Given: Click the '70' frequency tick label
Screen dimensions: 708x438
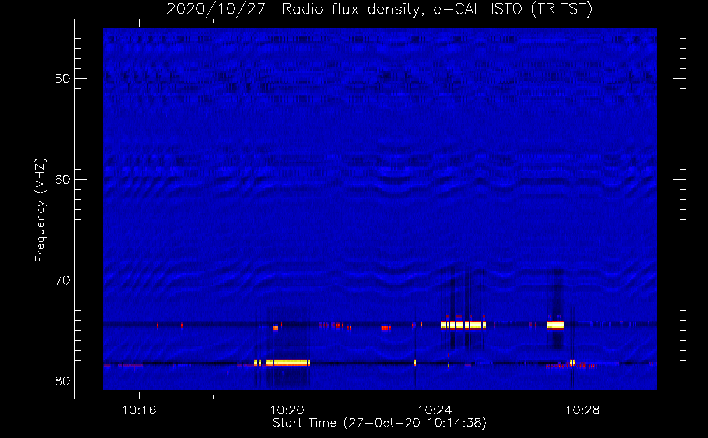Looking at the screenshot, I should pyautogui.click(x=63, y=280).
